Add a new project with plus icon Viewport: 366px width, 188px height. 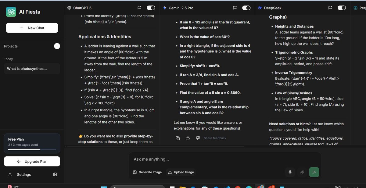click(x=57, y=46)
